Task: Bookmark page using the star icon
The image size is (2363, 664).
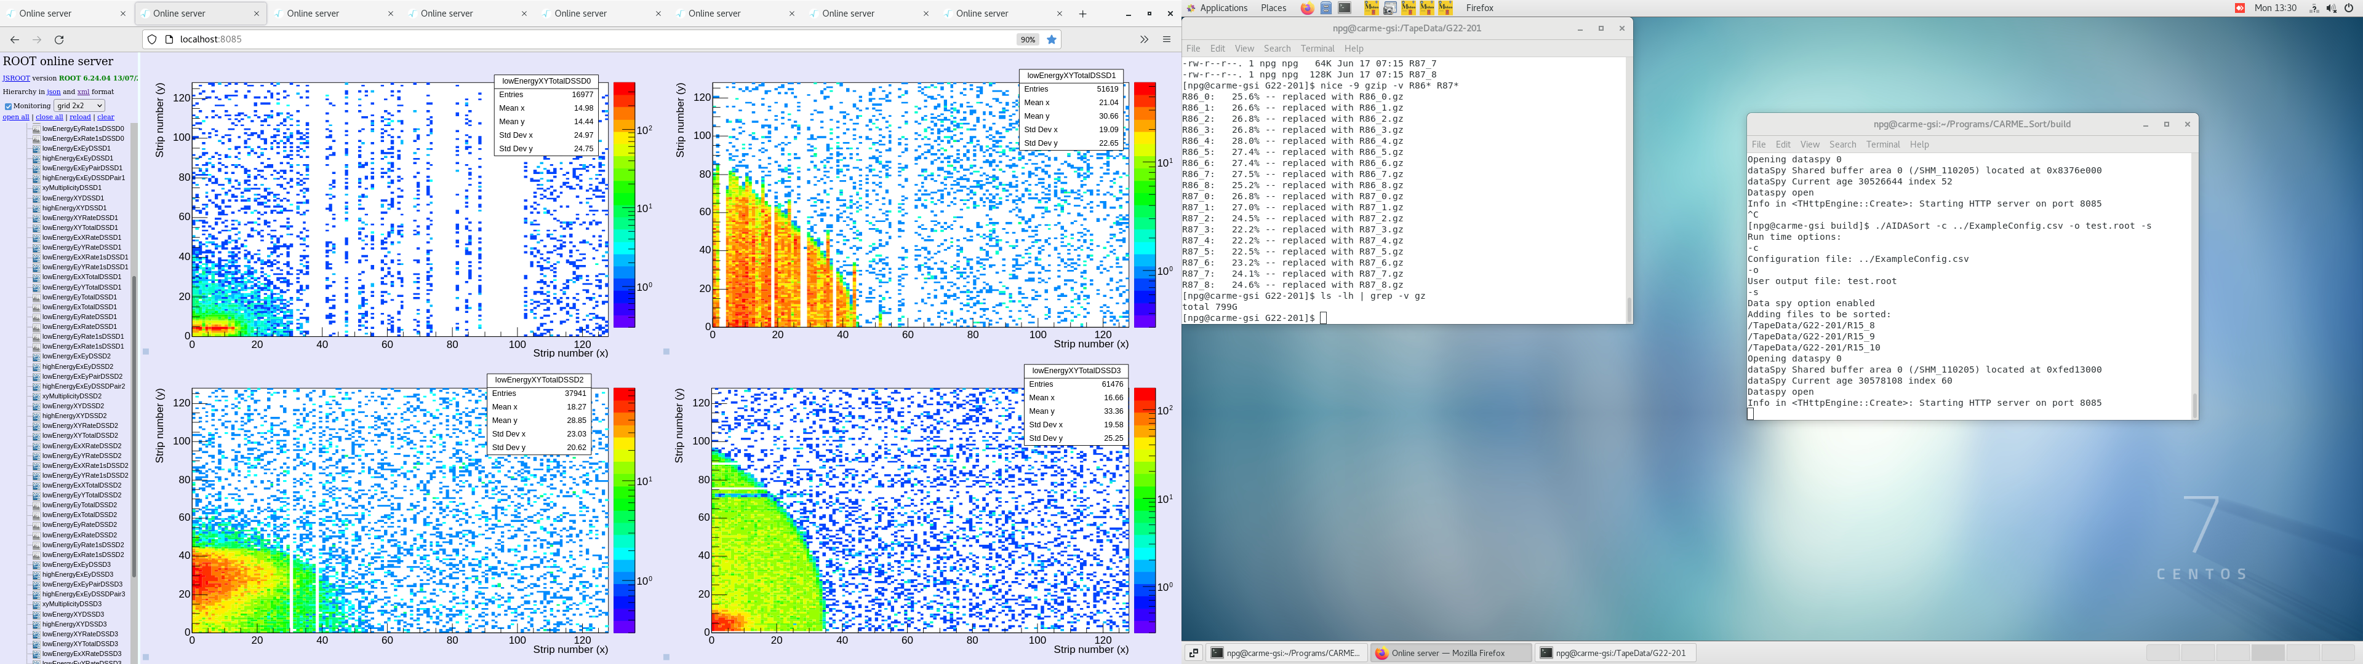Action: click(x=1052, y=39)
